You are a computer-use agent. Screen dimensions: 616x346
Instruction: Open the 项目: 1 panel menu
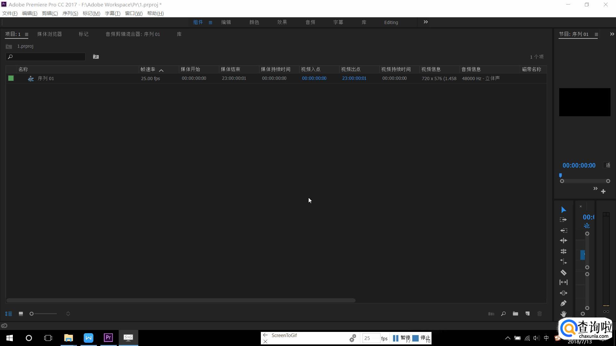(x=27, y=34)
